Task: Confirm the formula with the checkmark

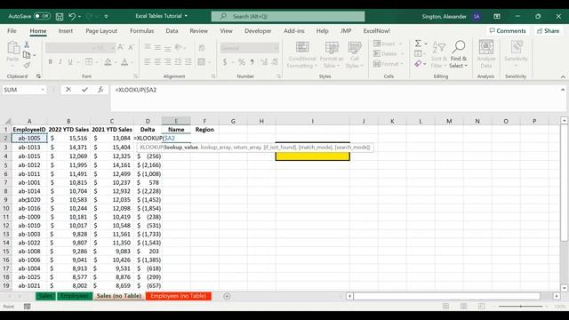Action: (x=84, y=90)
